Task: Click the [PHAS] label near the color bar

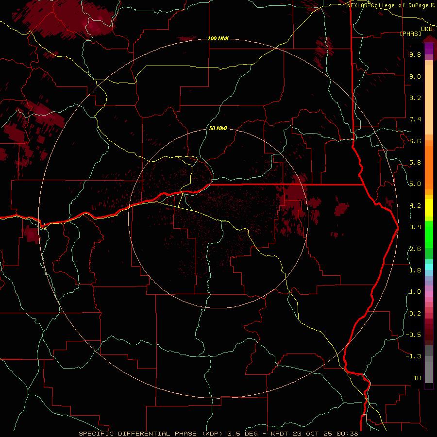Action: [x=410, y=34]
